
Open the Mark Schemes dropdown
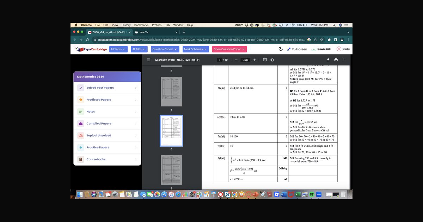pos(195,49)
